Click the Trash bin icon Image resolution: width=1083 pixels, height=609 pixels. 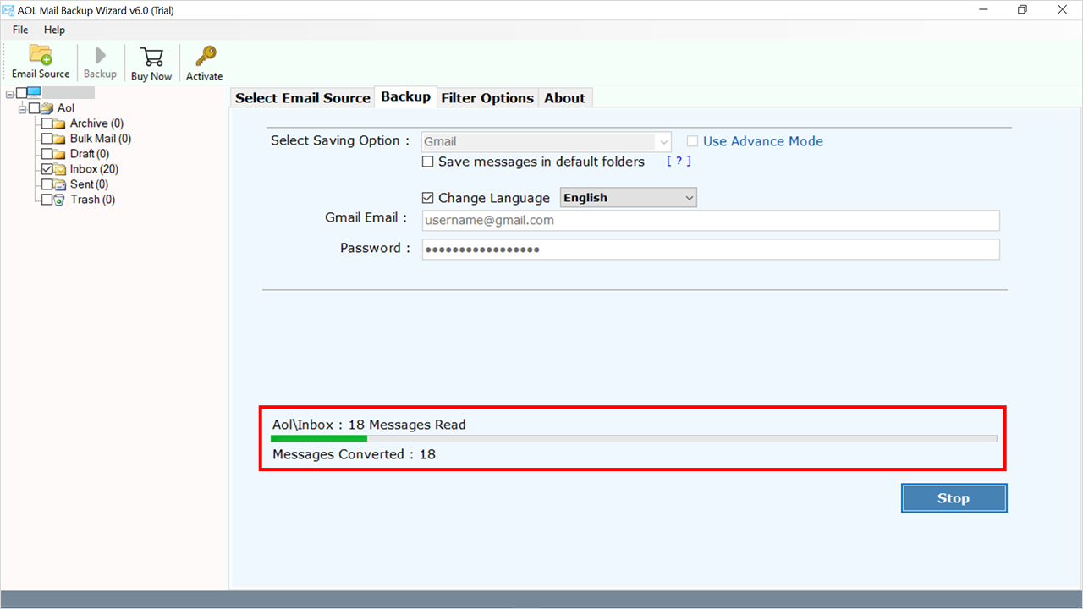59,200
